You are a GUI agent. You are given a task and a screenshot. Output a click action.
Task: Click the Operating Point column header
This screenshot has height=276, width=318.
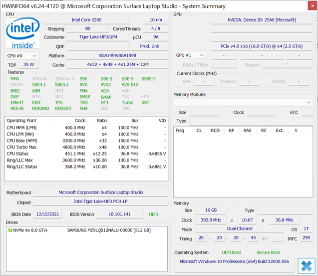click(21, 120)
